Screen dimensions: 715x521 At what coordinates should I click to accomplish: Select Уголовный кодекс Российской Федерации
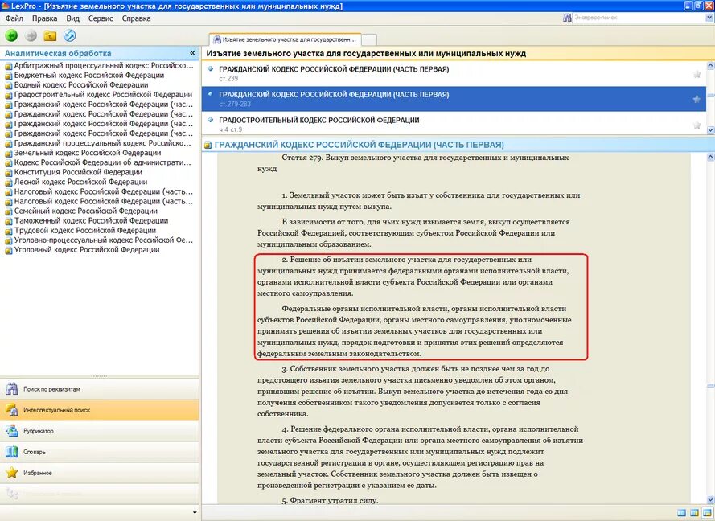(x=83, y=250)
